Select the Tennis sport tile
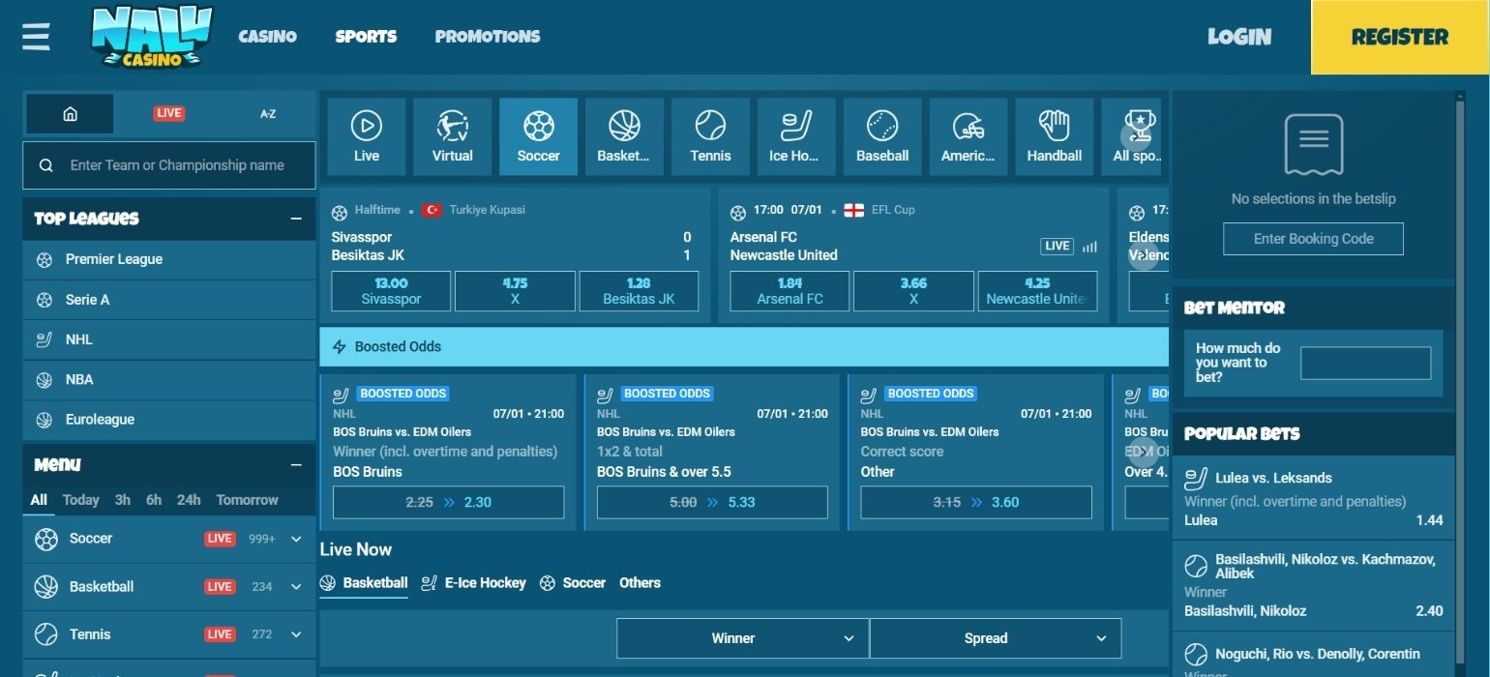The height and width of the screenshot is (677, 1490). coord(711,136)
